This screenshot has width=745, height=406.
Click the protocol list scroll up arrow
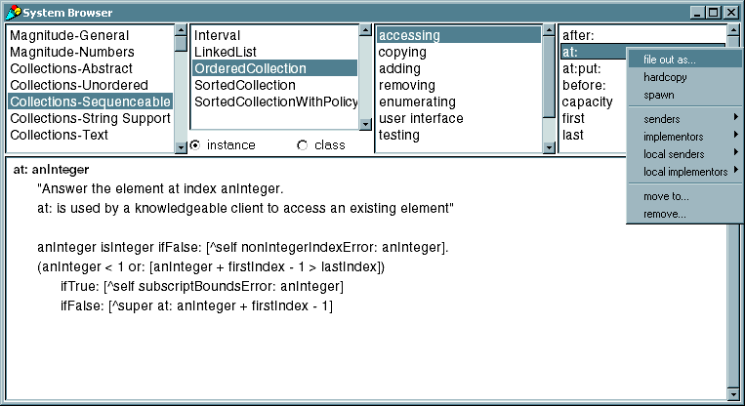pos(550,30)
